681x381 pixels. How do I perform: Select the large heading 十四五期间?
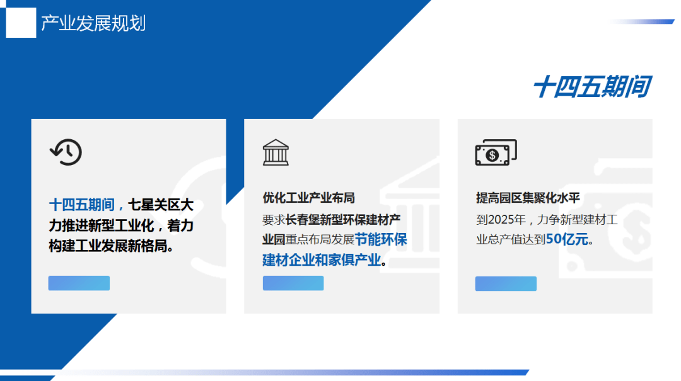tap(592, 86)
